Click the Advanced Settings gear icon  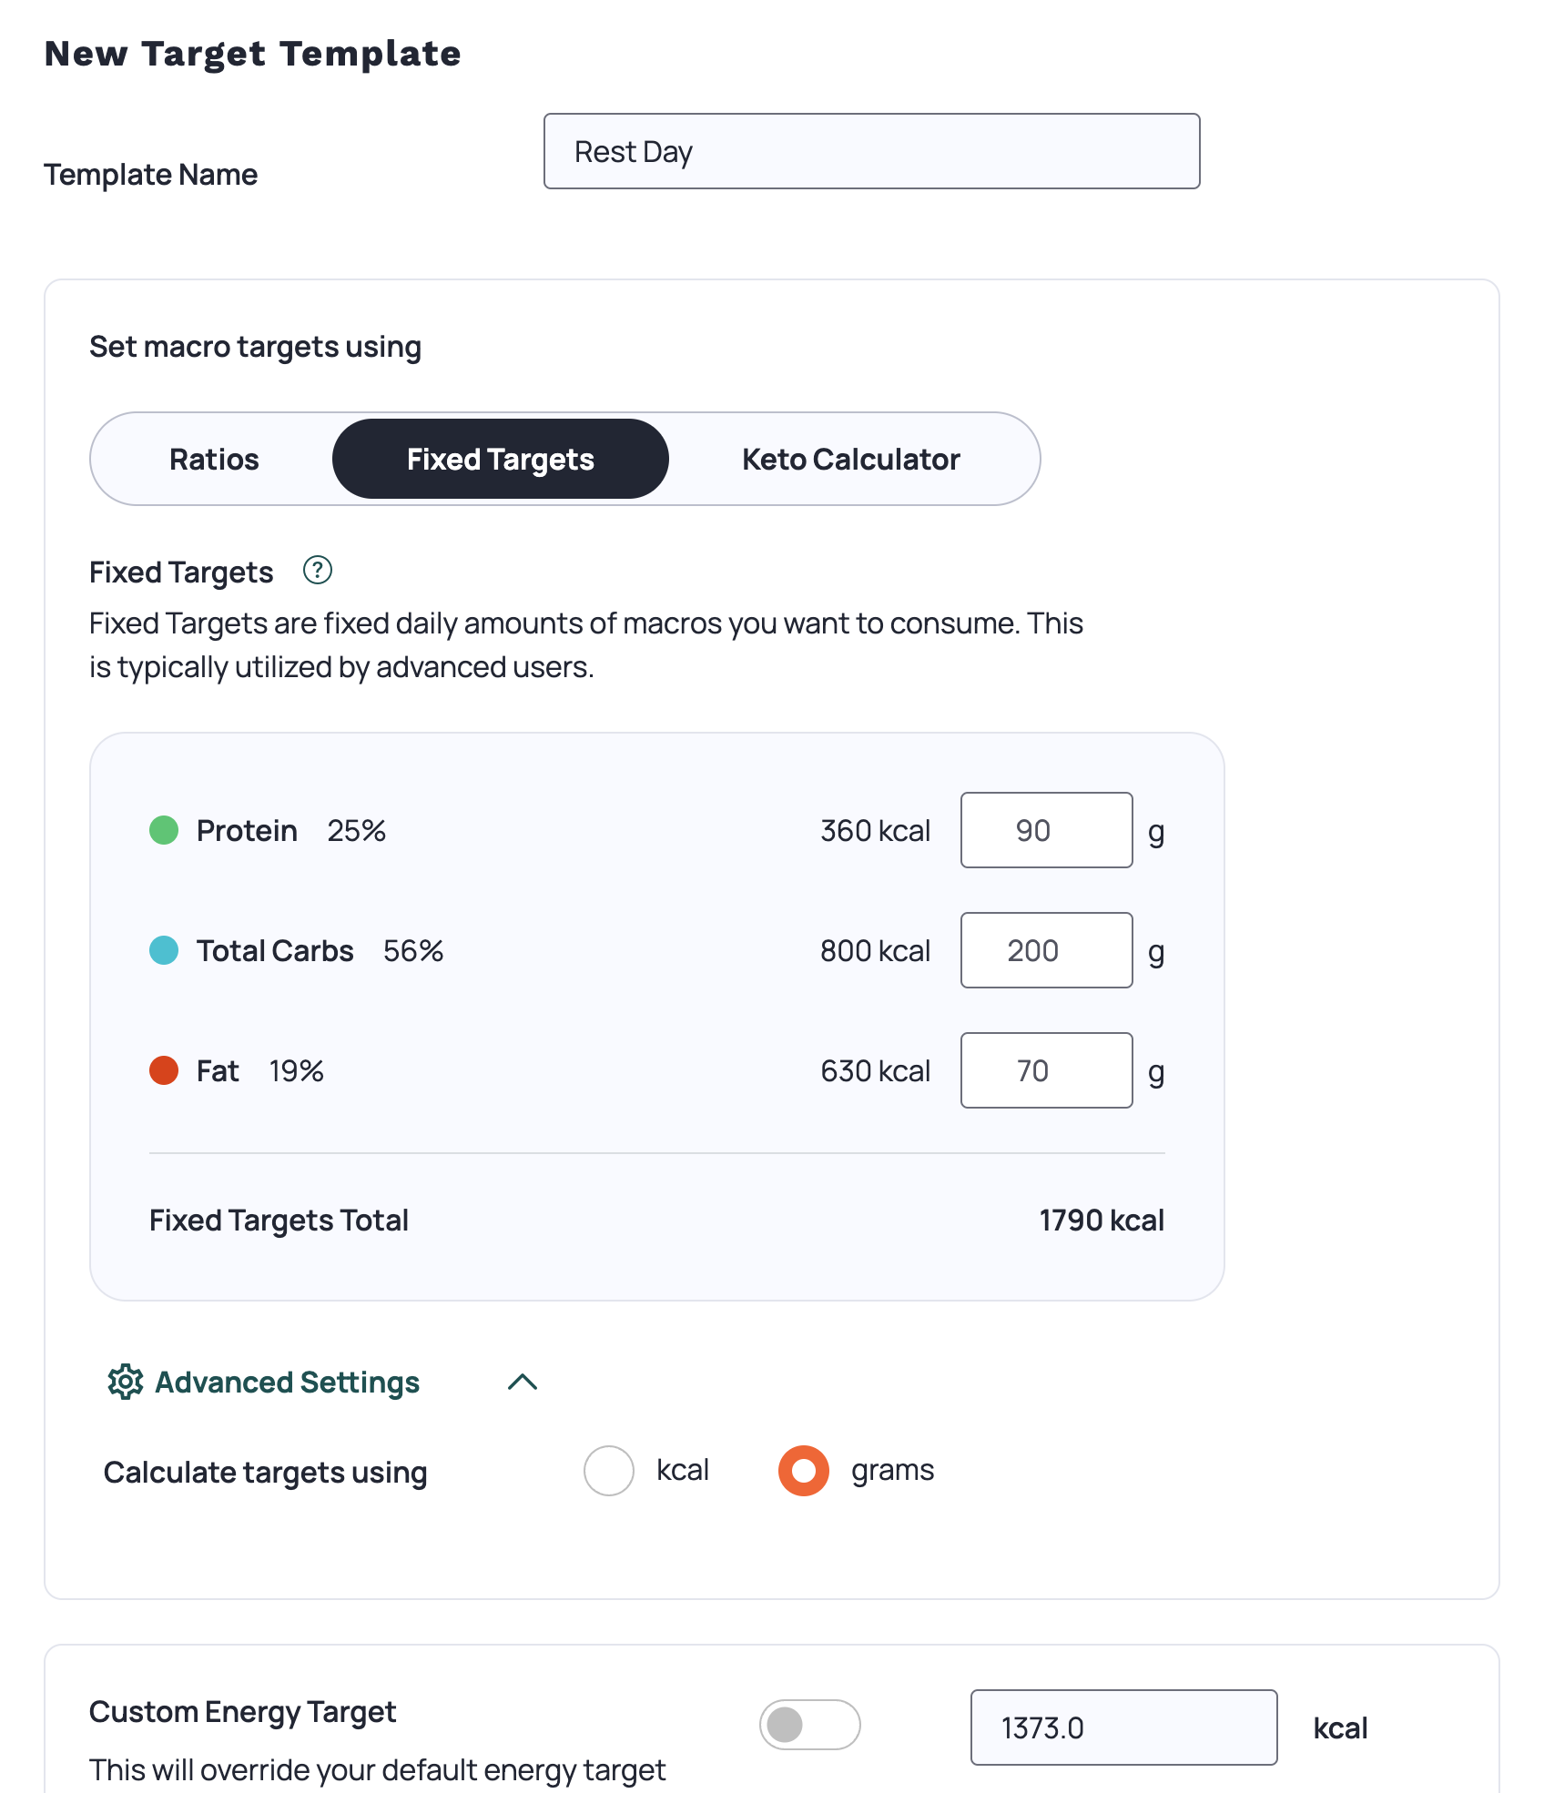[x=126, y=1382]
